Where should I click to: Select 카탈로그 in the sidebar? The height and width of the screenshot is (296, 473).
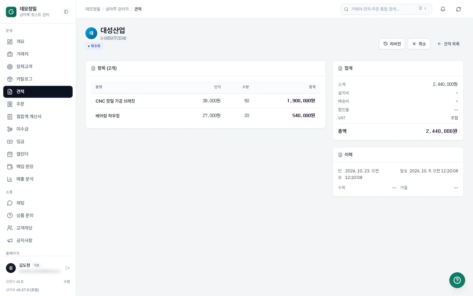(x=38, y=79)
